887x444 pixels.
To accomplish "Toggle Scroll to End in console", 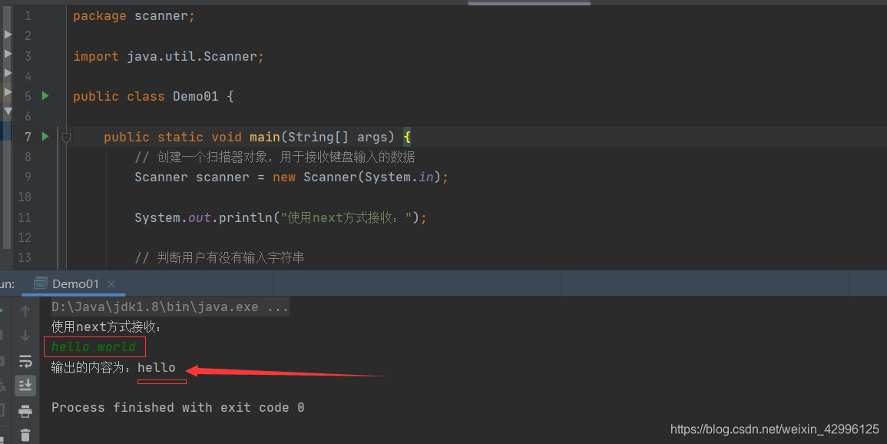I will pyautogui.click(x=25, y=386).
